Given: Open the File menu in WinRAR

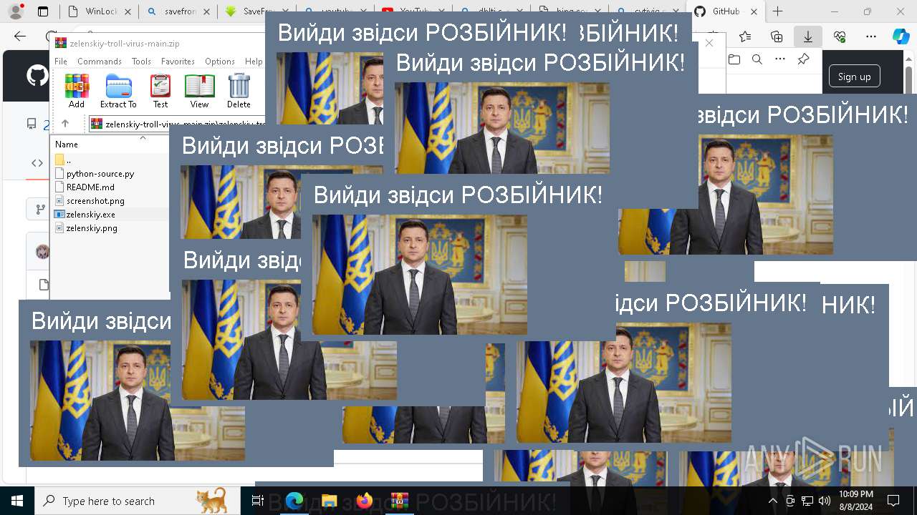Looking at the screenshot, I should 61,62.
